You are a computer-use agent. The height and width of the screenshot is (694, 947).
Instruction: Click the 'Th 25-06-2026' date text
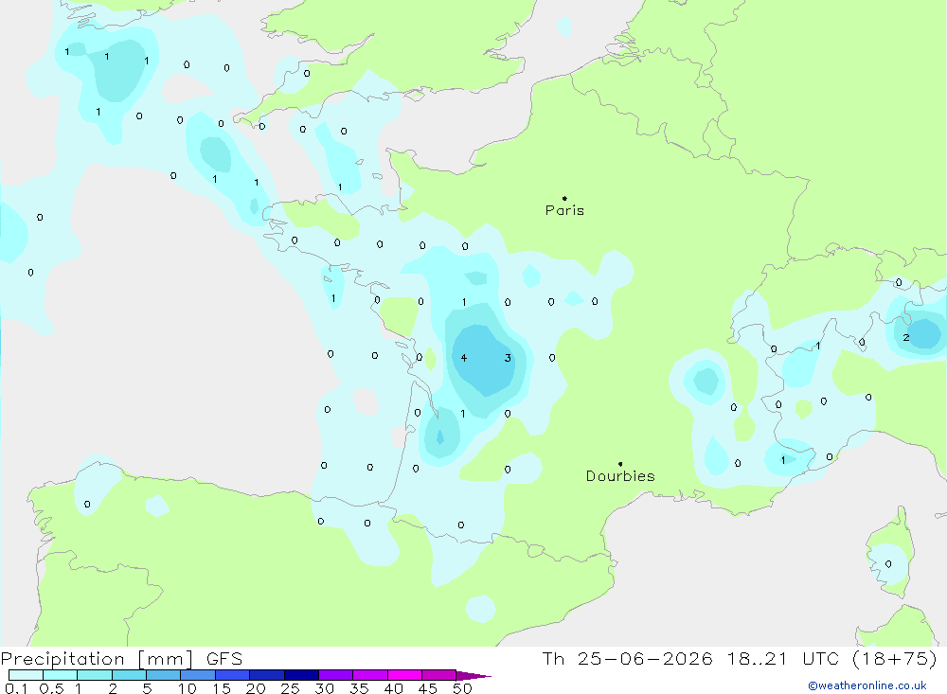(x=628, y=659)
